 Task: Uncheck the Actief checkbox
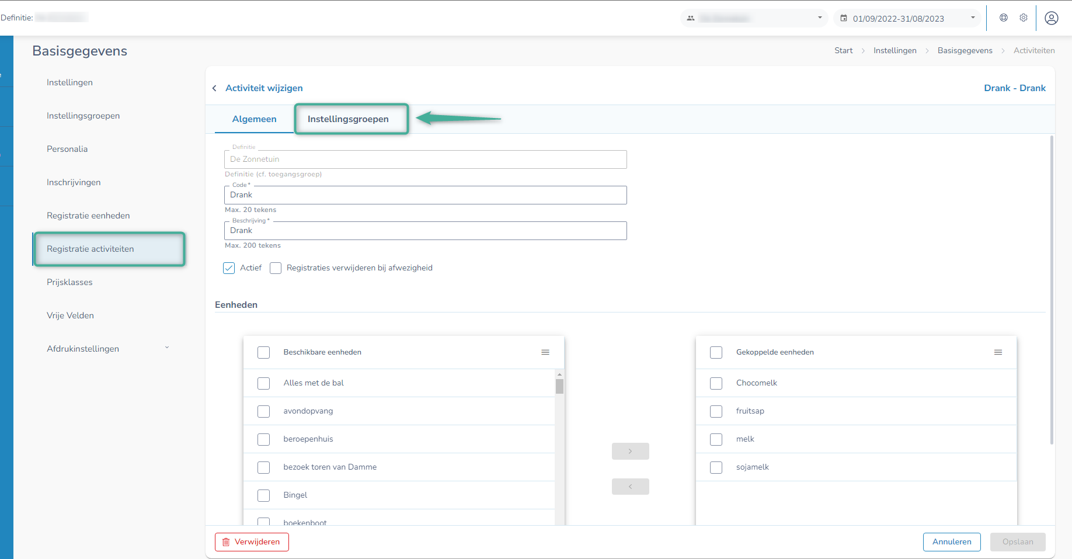pos(229,268)
